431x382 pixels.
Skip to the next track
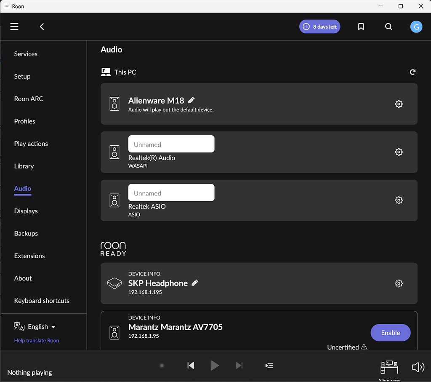pyautogui.click(x=239, y=366)
